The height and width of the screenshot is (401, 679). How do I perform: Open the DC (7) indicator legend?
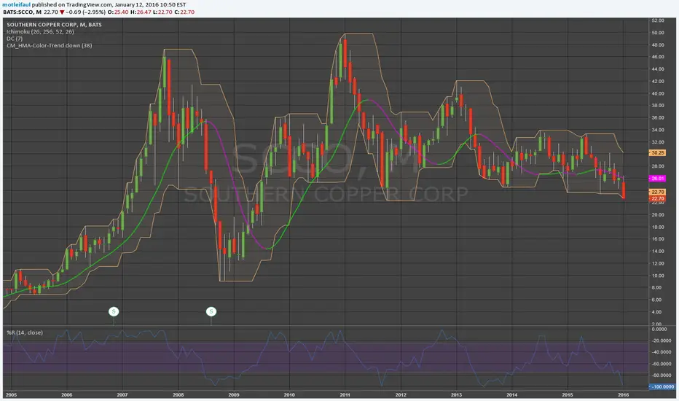click(15, 39)
